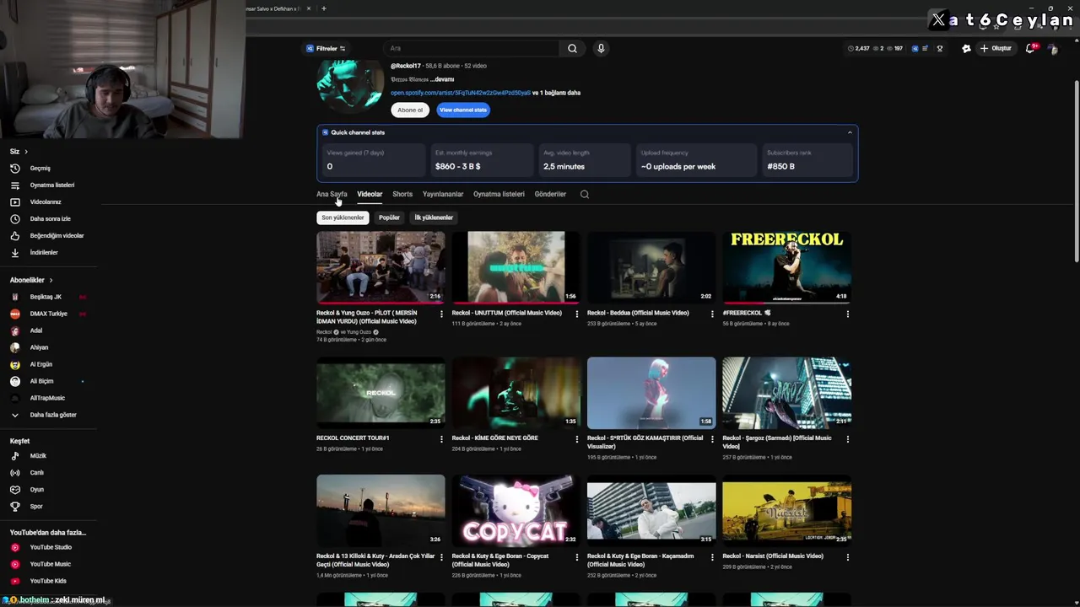Collapse the Quick channel stats panel
The height and width of the screenshot is (607, 1080).
[850, 132]
